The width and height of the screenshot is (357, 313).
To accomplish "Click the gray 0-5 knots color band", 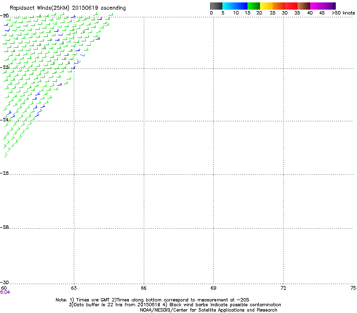I will (216, 6).
